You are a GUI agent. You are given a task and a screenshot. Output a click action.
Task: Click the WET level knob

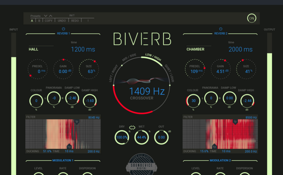141,137
